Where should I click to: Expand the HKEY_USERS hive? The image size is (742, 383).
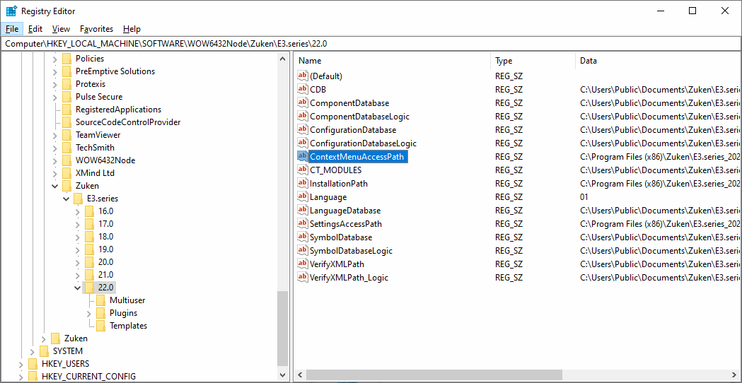pos(21,364)
